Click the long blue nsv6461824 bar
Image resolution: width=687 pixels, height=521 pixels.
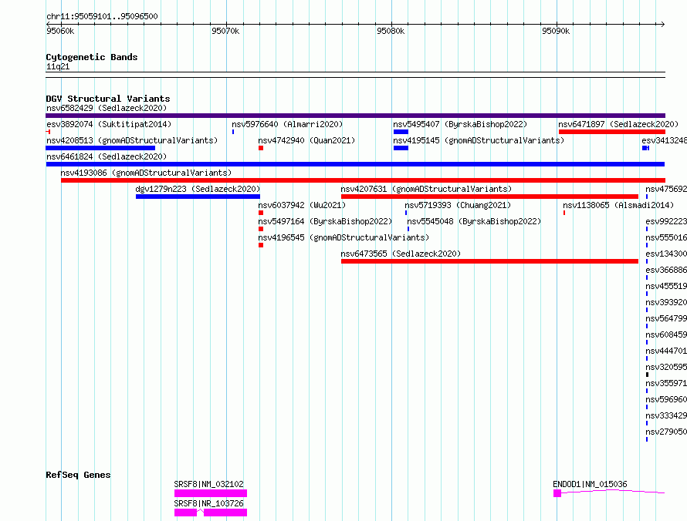[x=355, y=164]
